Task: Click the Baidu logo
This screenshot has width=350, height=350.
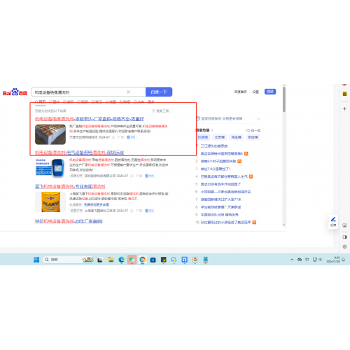Action: [15, 92]
